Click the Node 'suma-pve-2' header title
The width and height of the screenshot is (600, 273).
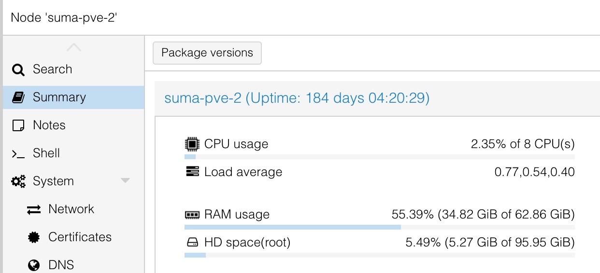pyautogui.click(x=65, y=17)
